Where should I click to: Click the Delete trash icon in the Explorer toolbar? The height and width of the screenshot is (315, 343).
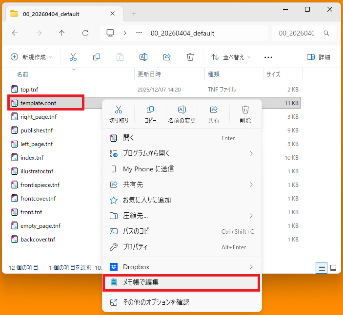click(190, 57)
